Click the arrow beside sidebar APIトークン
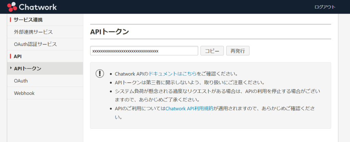 11,68
